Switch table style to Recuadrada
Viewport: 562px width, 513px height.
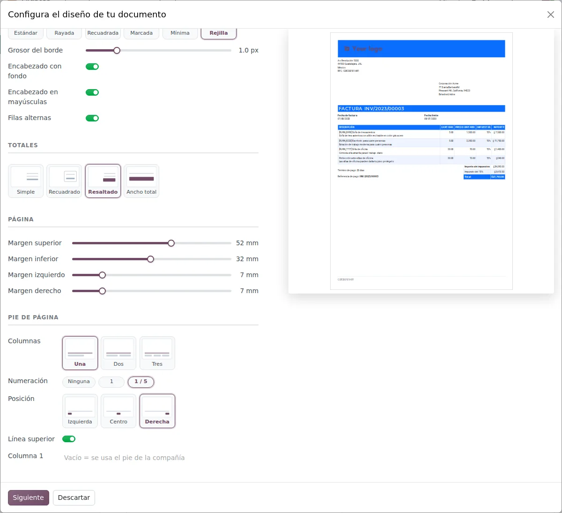103,33
